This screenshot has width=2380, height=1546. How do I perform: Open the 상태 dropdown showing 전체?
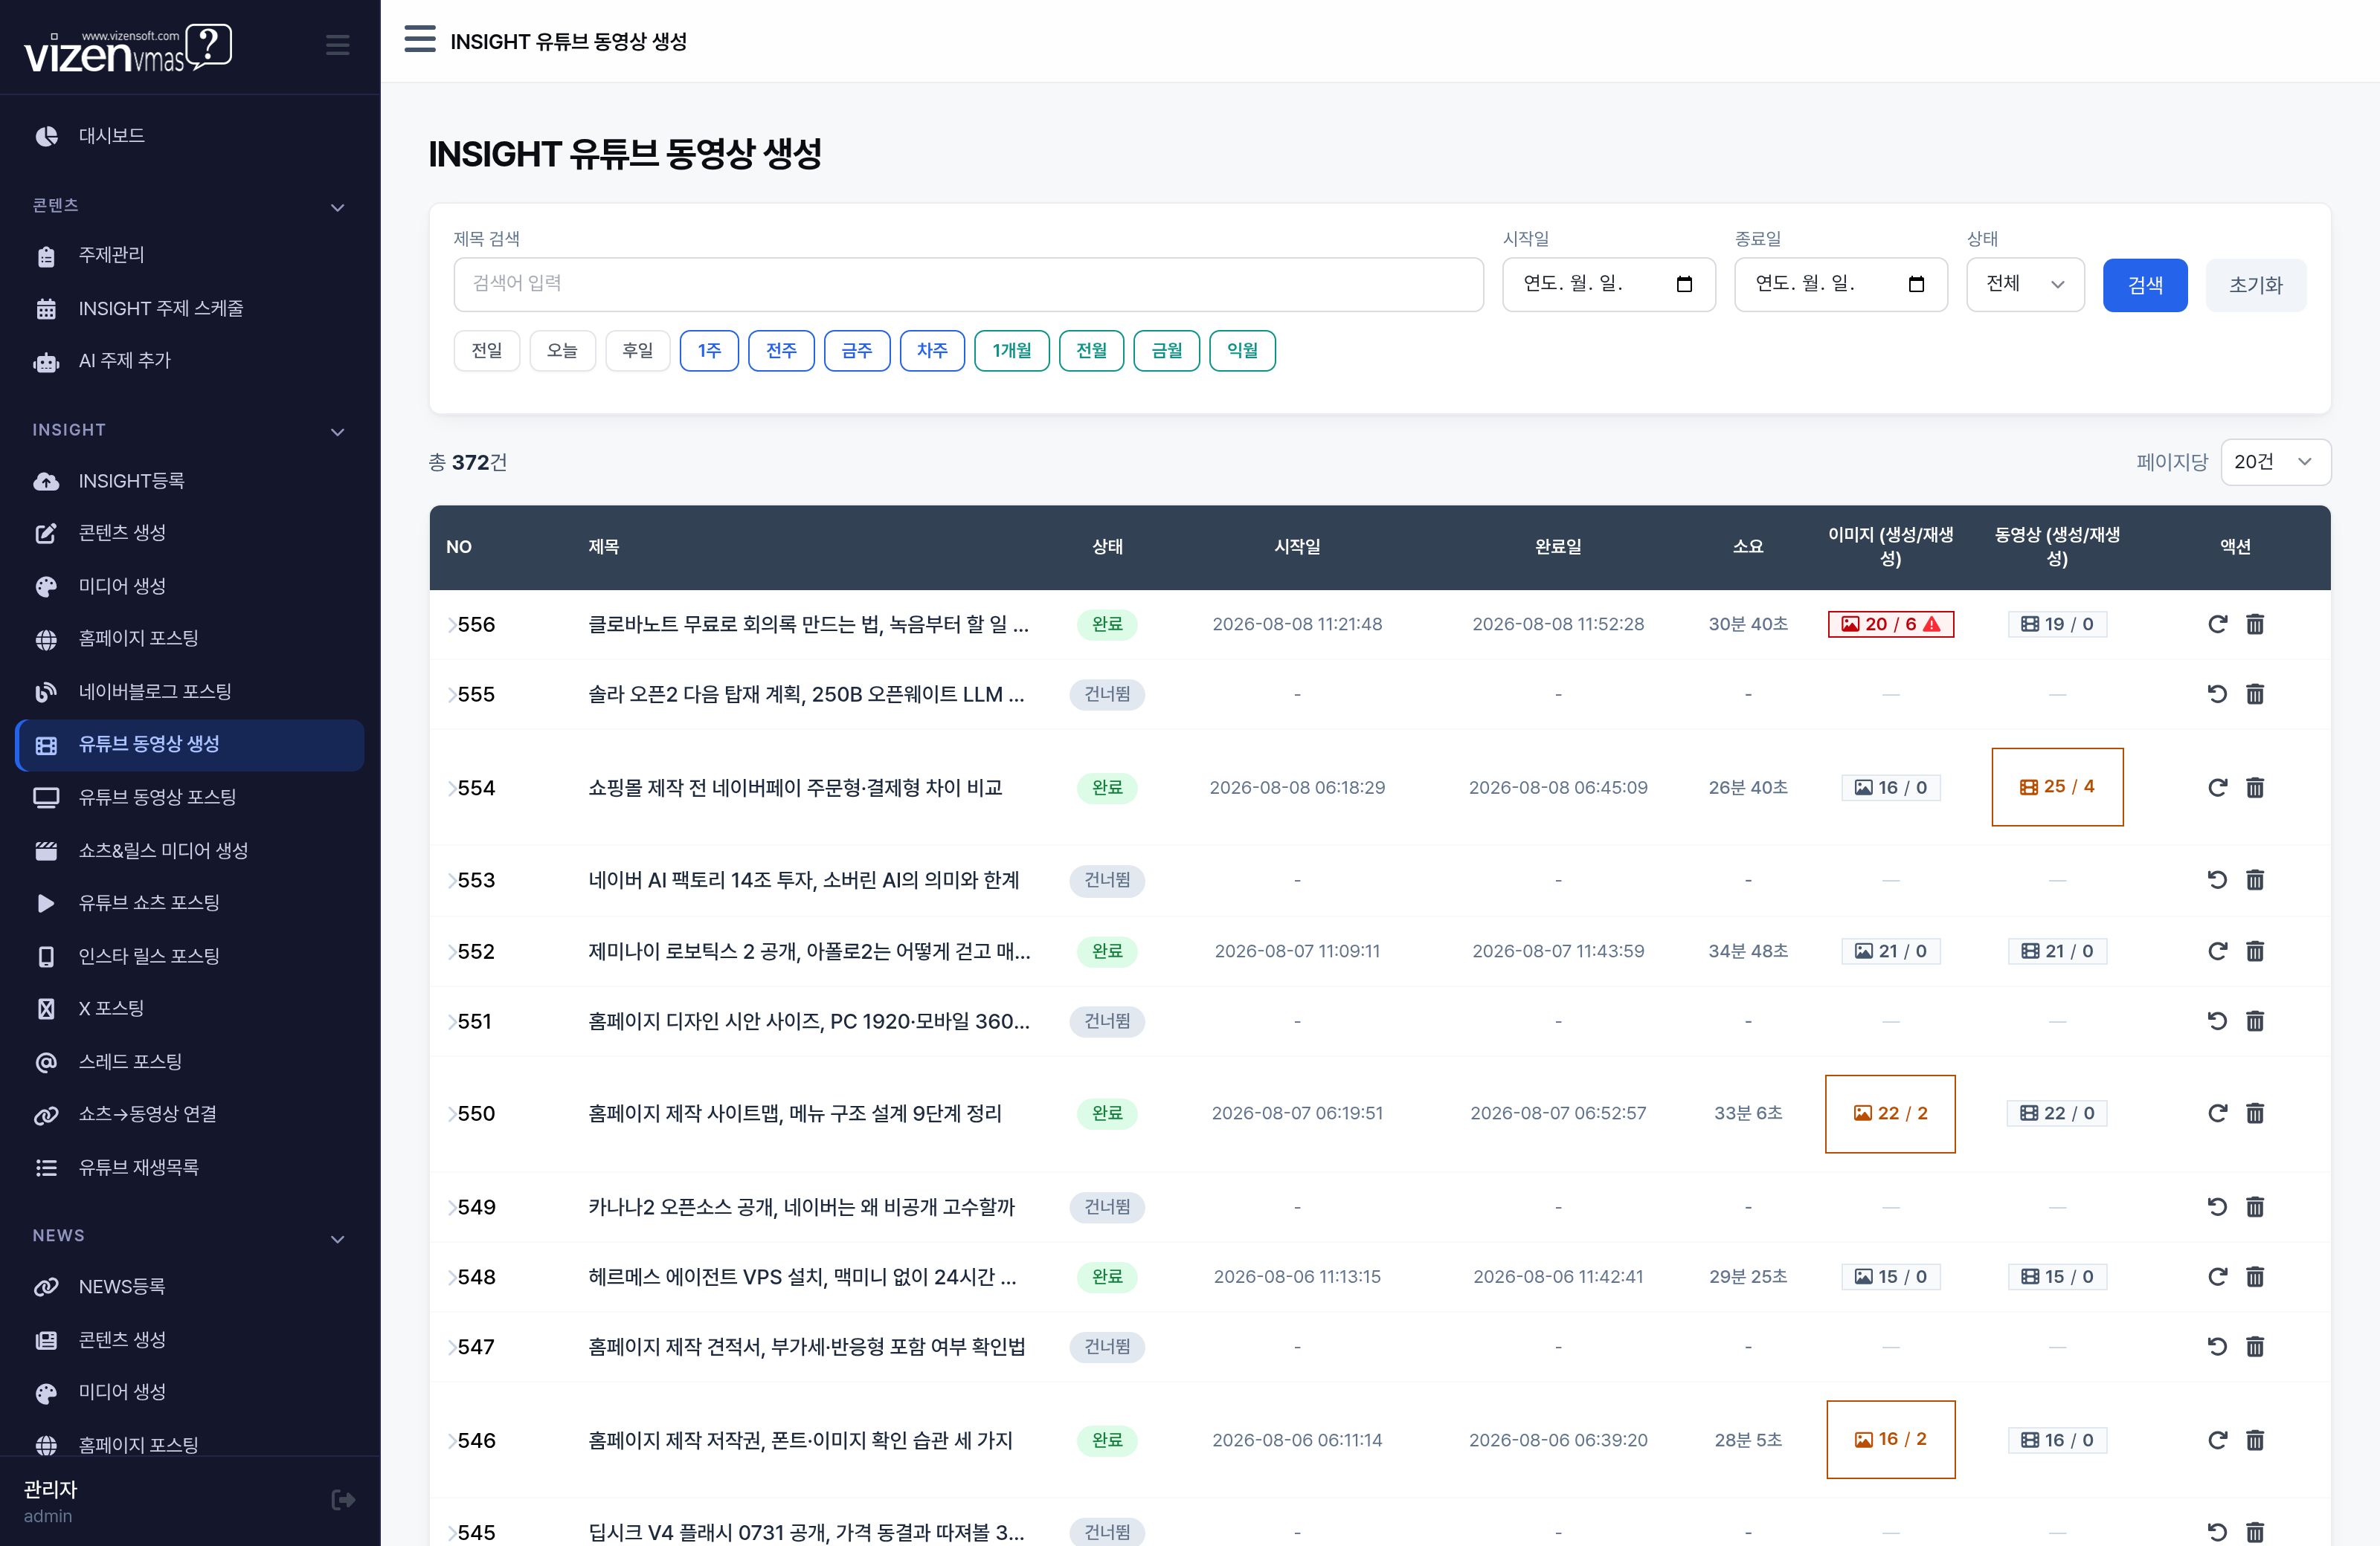point(2025,284)
